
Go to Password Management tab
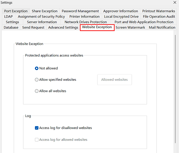[80, 11]
